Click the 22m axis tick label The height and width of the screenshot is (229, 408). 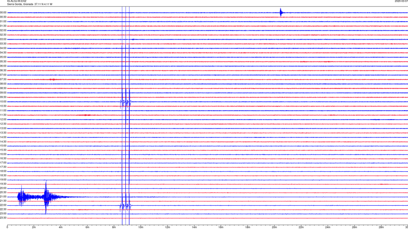click(x=301, y=227)
